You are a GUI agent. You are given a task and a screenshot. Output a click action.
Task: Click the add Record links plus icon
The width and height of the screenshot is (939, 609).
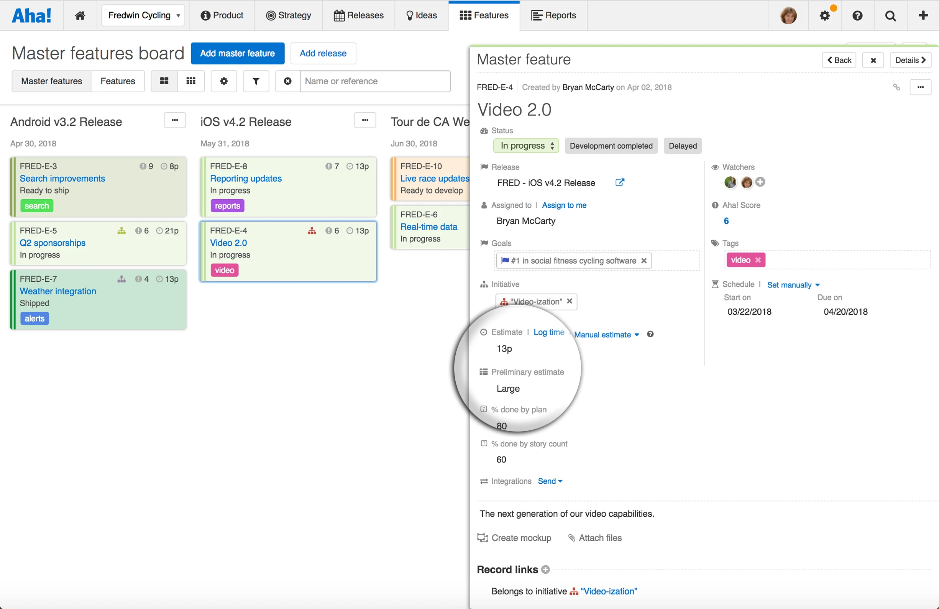pyautogui.click(x=546, y=570)
